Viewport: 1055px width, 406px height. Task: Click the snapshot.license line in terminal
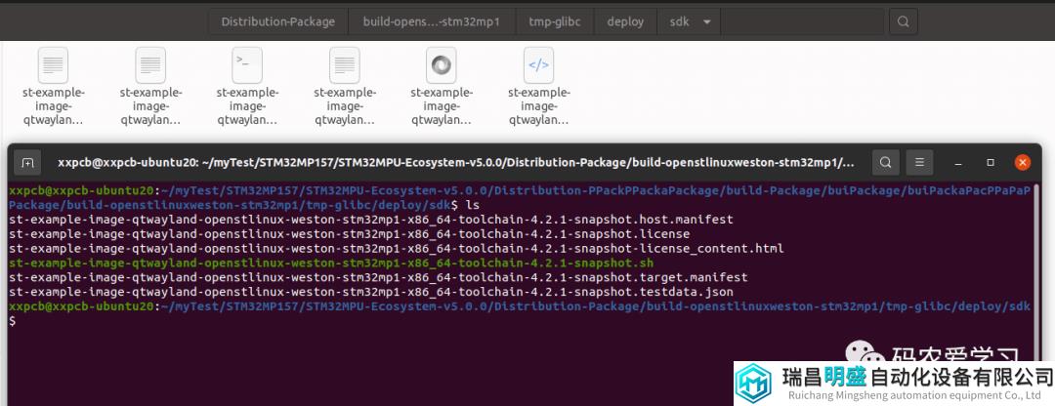coord(349,234)
